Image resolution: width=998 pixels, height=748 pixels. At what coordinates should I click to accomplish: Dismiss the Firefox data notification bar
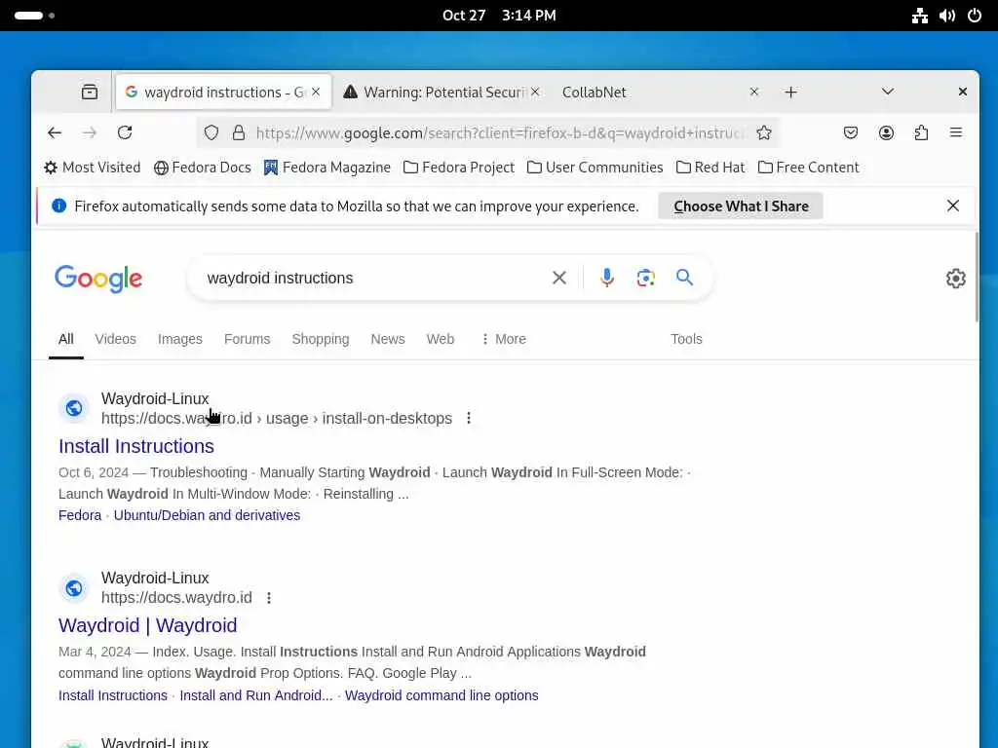(953, 206)
